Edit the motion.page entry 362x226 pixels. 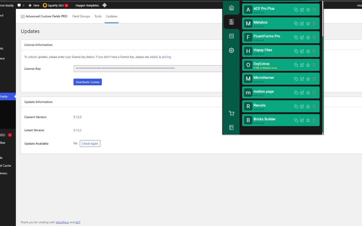(302, 93)
